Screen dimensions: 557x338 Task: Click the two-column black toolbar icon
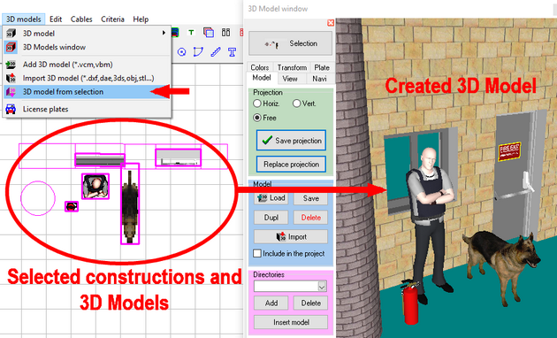[226, 33]
